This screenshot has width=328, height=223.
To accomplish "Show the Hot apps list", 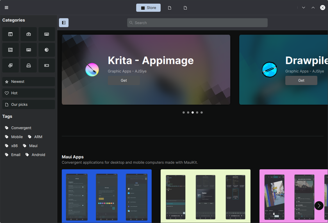I will coord(29,93).
